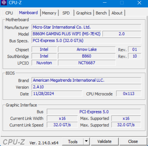Click the CPU-Z app icon in title bar
The width and height of the screenshot is (148, 146).
4,3
